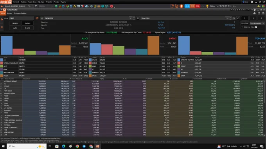This screenshot has height=149, width=266.
Task: Click the pie chart toolbar icon
Action: click(67, 6)
